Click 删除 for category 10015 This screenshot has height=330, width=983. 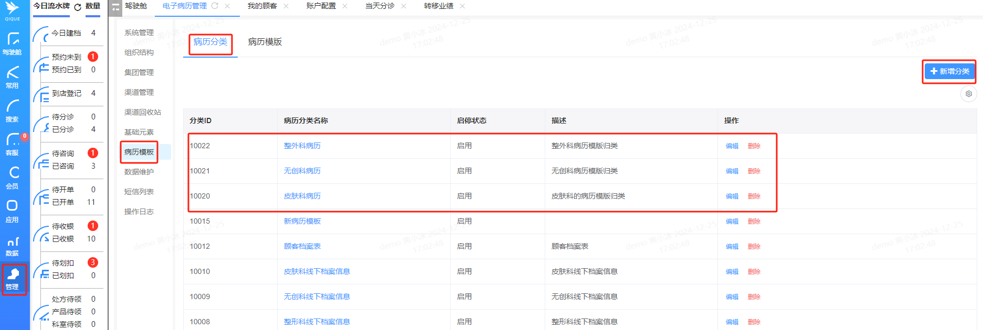tap(754, 221)
